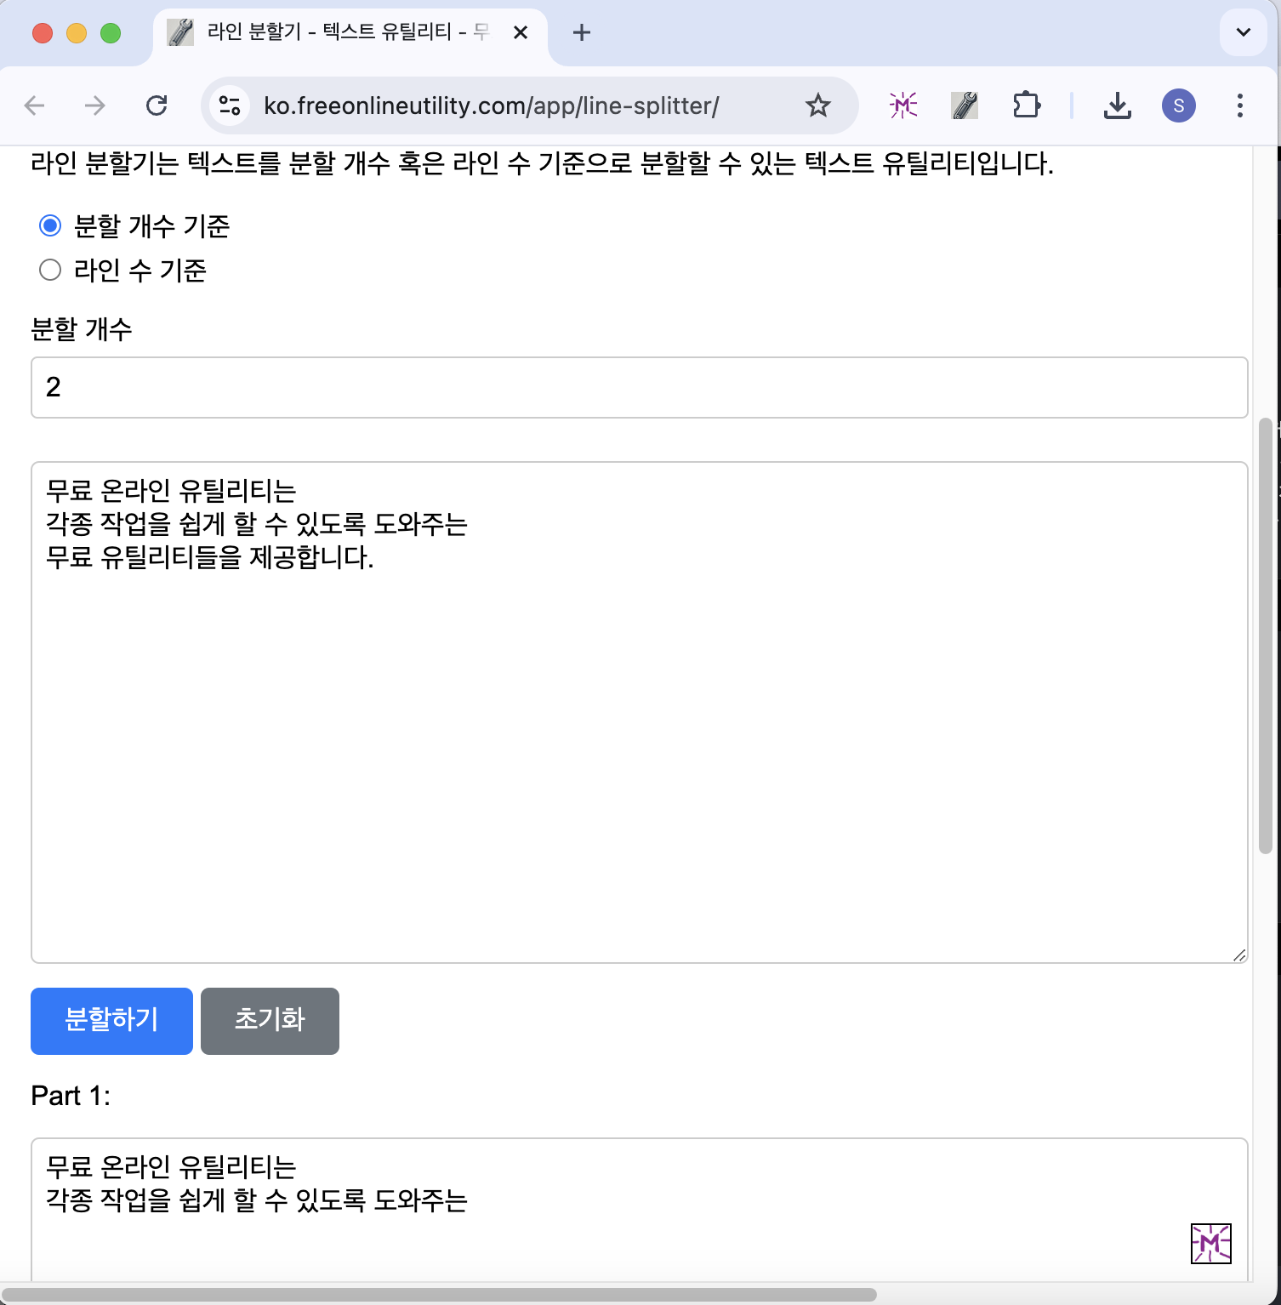Focus the 분할 개수 input field
Viewport: 1281px width, 1305px height.
[640, 387]
